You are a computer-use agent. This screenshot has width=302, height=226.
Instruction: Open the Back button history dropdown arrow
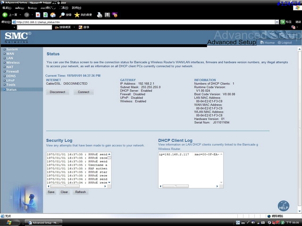point(20,15)
